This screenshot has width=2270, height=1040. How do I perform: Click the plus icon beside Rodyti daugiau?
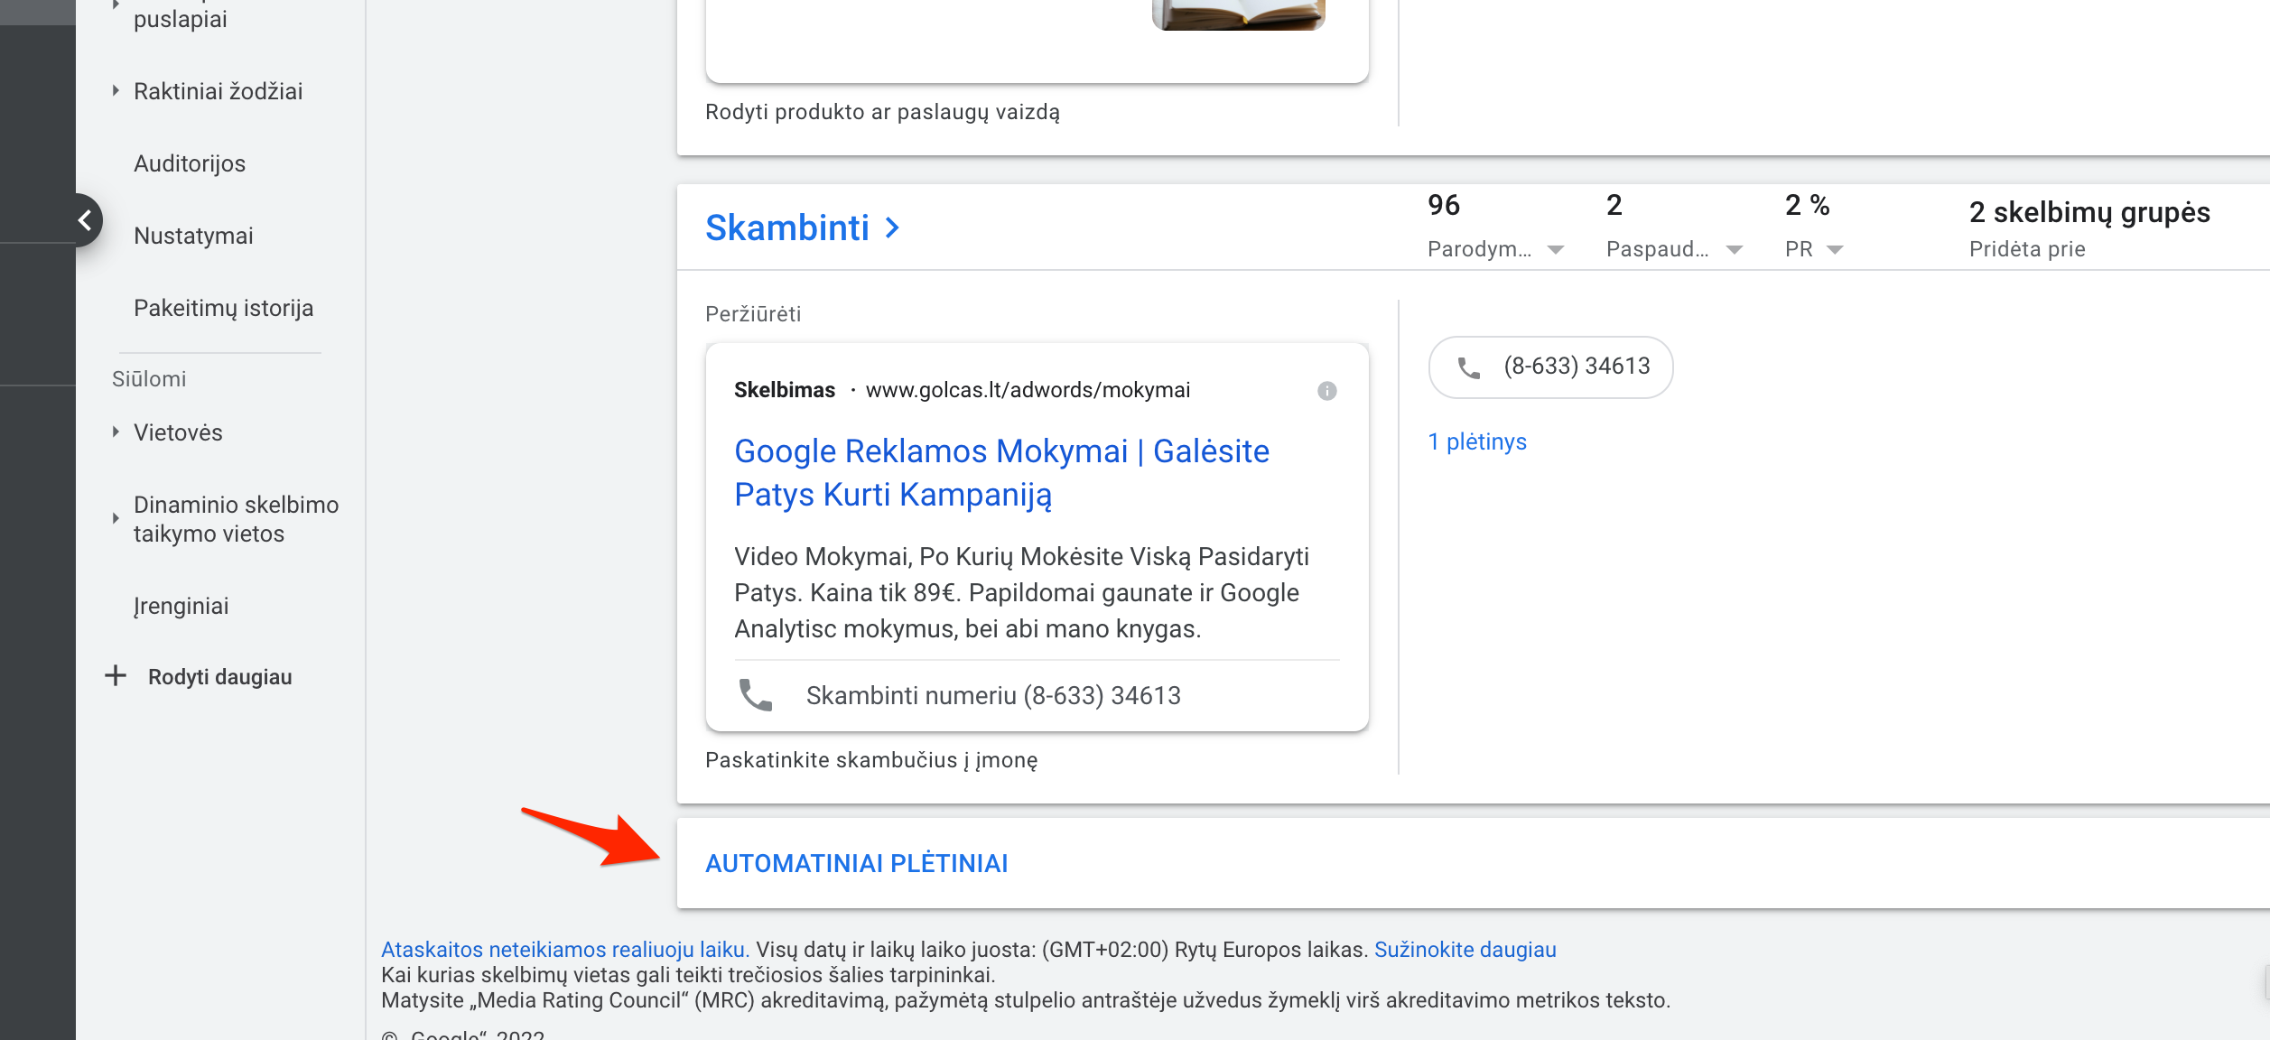pos(116,675)
